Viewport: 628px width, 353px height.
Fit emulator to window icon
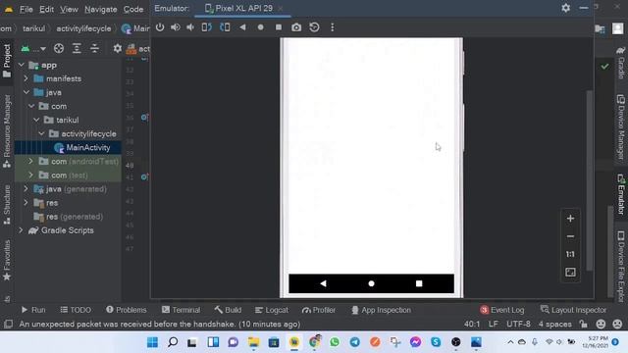pos(571,273)
